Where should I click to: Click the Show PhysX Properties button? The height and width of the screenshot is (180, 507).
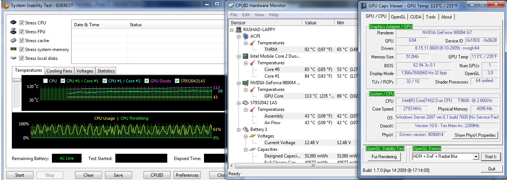tap(475, 135)
